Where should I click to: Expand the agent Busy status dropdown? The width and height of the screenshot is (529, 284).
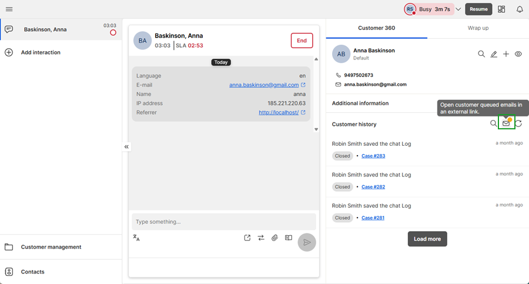point(458,9)
